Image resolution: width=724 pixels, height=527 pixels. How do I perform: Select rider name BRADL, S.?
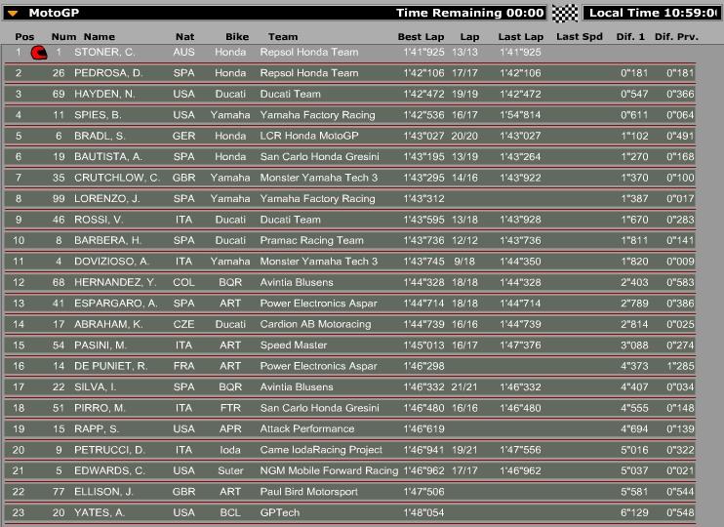100,136
